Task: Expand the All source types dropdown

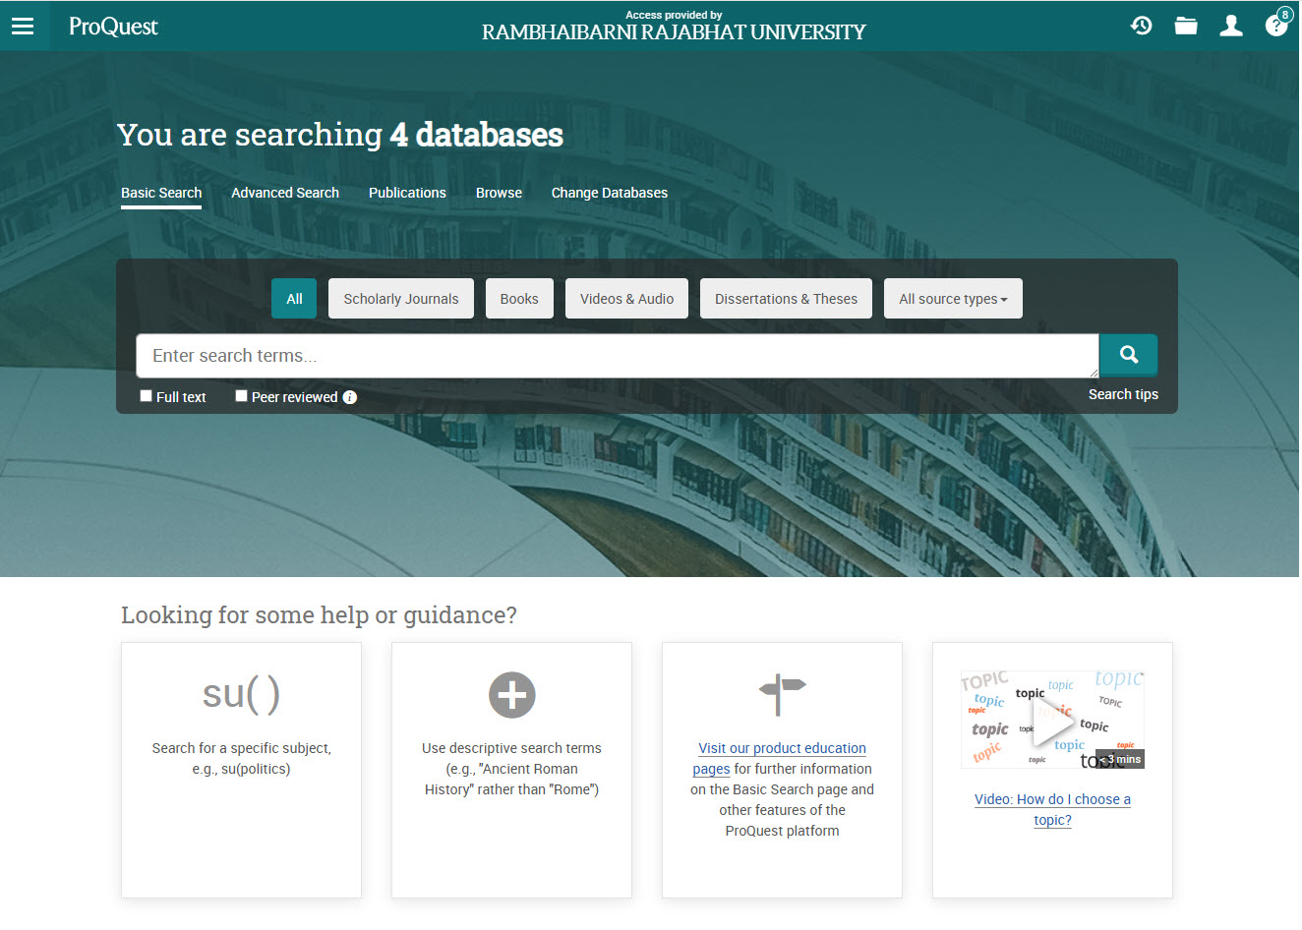Action: [x=953, y=299]
